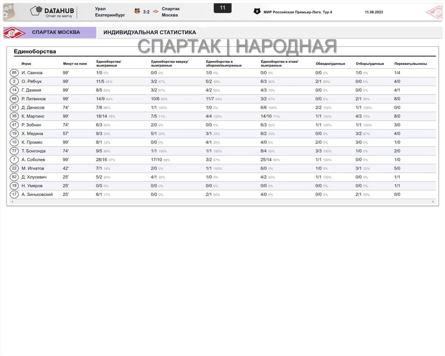Click the faded Spartak logo in the top-right corner
Viewport: 445px width, 356px height.
click(434, 12)
